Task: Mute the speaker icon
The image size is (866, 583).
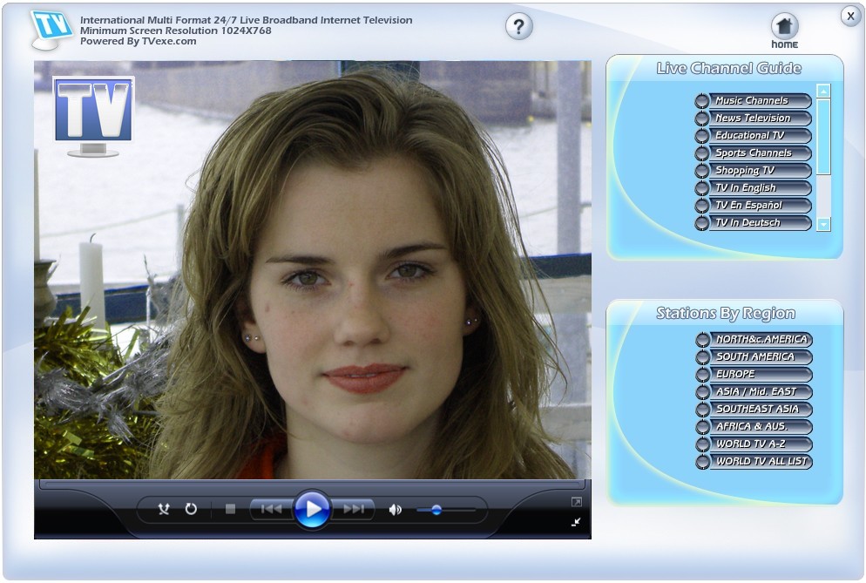Action: point(396,510)
